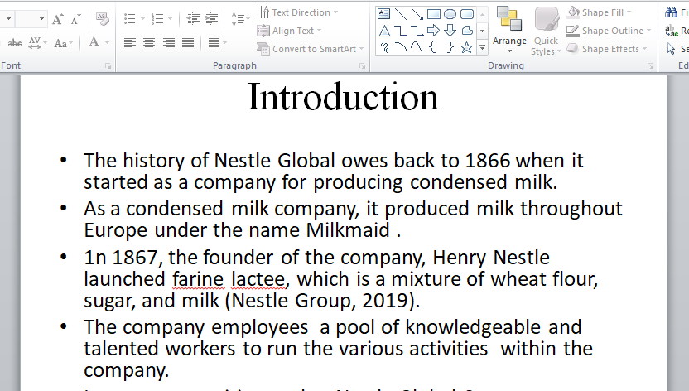The width and height of the screenshot is (689, 391).
Task: Open font color dropdown arrow
Action: (x=107, y=42)
